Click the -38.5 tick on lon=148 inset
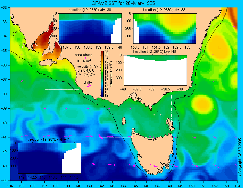 [x=166, y=89]
